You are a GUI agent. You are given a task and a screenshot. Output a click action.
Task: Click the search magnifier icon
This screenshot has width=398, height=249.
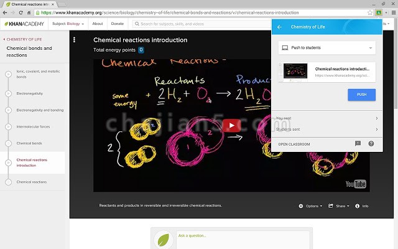tap(137, 24)
